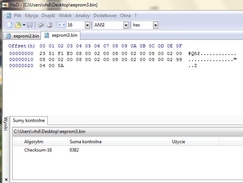Viewport: 243px width, 183px height.
Task: Click byte F1 in the first row
Action: tap(61, 53)
